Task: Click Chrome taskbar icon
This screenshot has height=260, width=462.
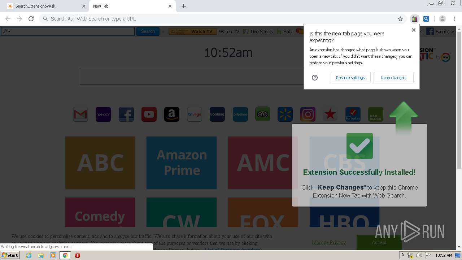Action: pos(65,255)
